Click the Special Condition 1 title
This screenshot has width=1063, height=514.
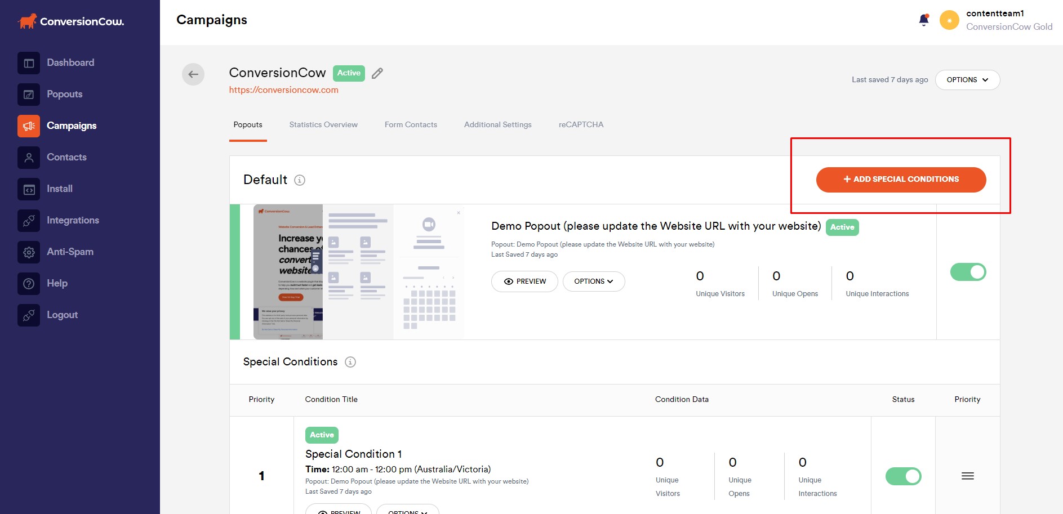click(353, 454)
